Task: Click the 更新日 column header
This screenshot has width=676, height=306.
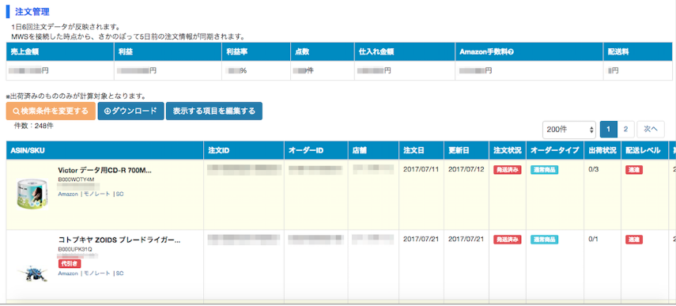Action: 466,150
